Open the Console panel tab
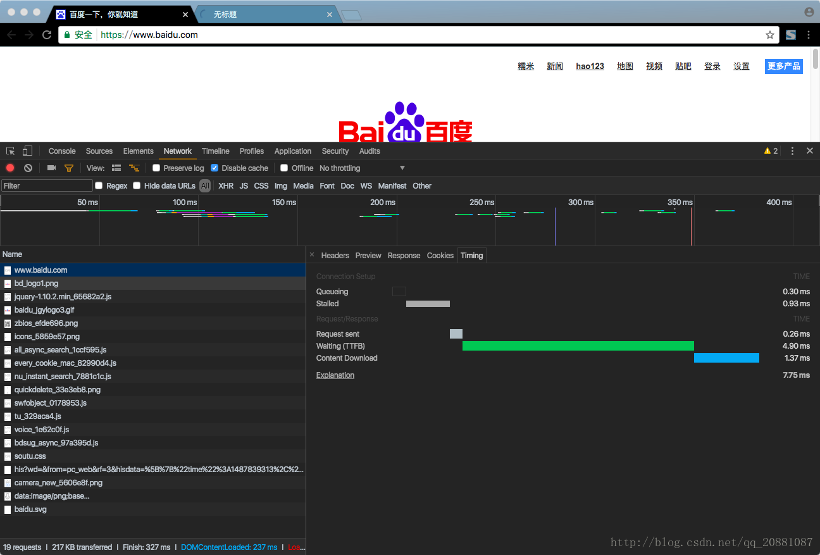820x555 pixels. click(x=62, y=151)
